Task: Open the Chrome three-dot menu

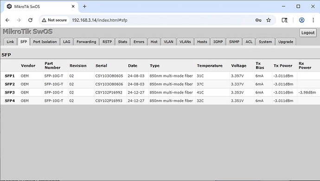Action: [313, 20]
